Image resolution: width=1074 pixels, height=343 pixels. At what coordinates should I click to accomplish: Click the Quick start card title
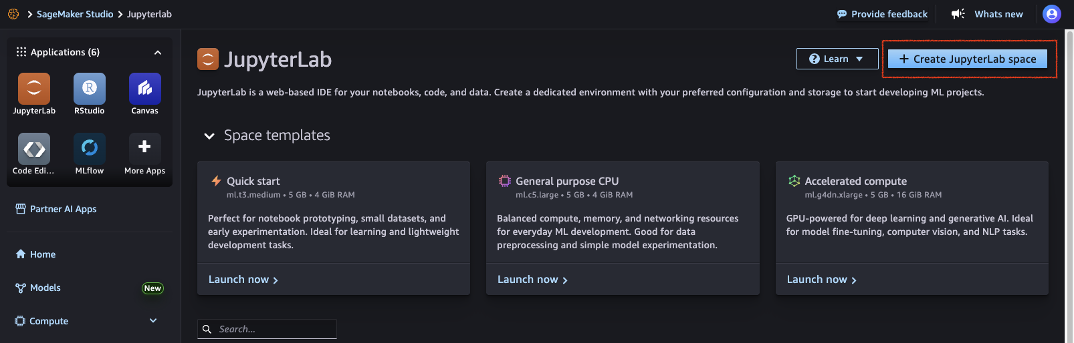click(x=253, y=181)
